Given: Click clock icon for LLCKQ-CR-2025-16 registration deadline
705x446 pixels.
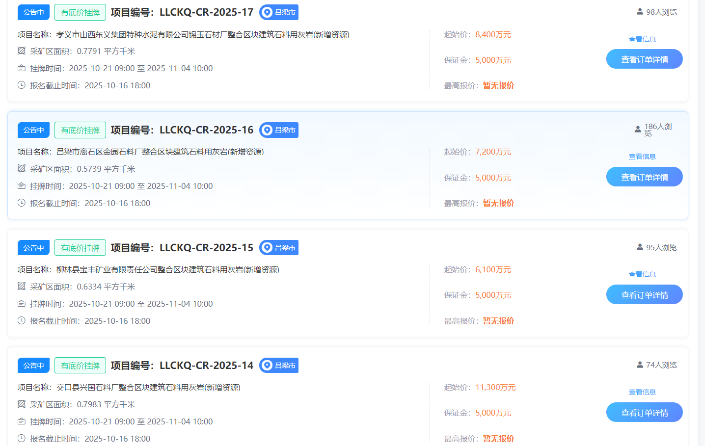Looking at the screenshot, I should 22,203.
